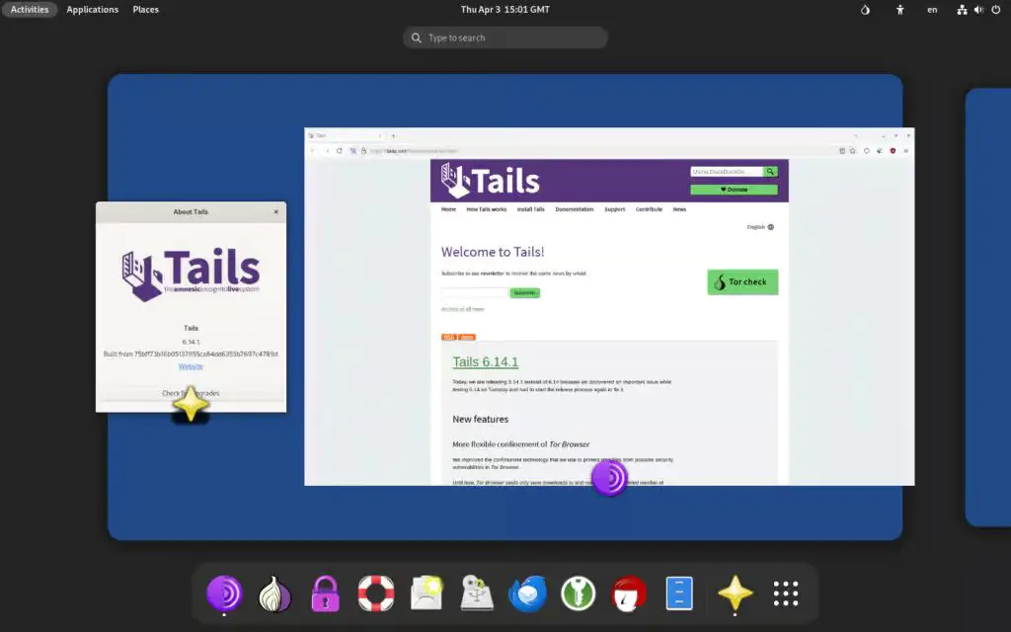Open Tails Cloner drive icon in dock
Screen dimensions: 1011x632
coord(477,593)
